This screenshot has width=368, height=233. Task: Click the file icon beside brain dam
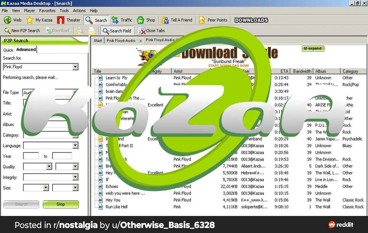[100, 91]
